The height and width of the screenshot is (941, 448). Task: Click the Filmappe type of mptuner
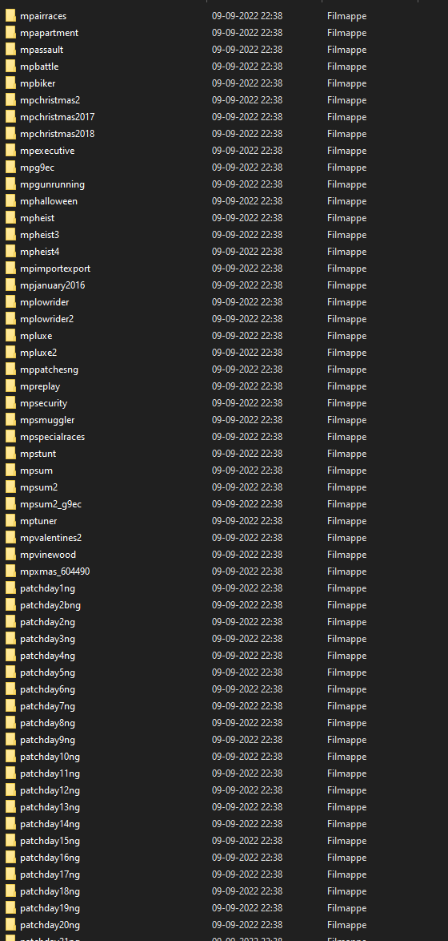346,521
